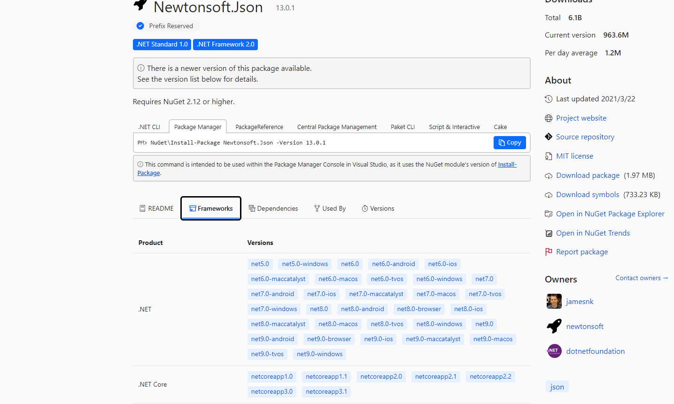
Task: Click the Prefix Reserved checkmark badge icon
Action: [140, 26]
